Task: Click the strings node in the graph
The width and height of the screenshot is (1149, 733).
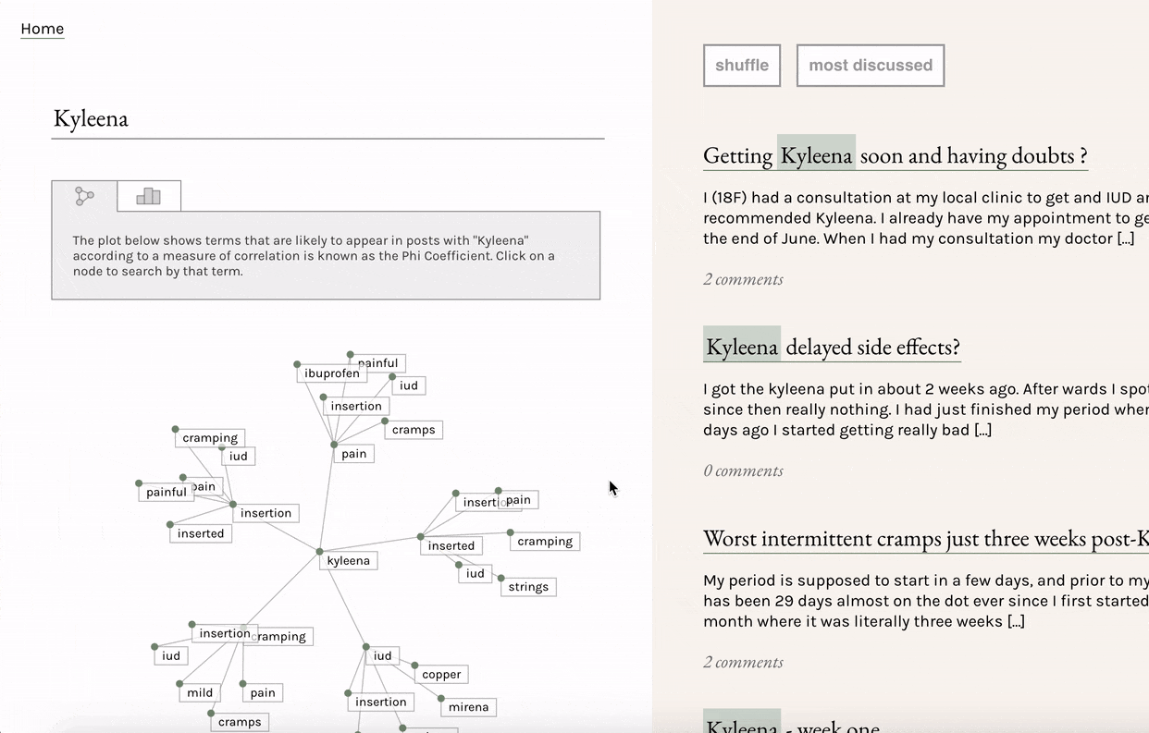Action: coord(528,587)
